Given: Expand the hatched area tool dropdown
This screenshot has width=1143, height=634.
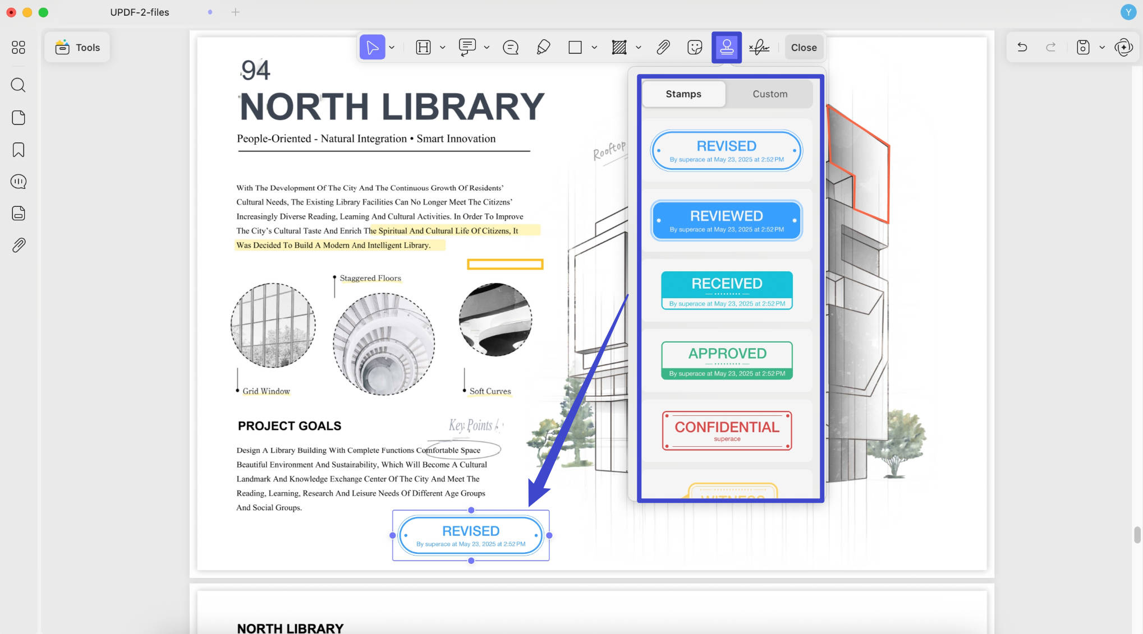Looking at the screenshot, I should 639,48.
